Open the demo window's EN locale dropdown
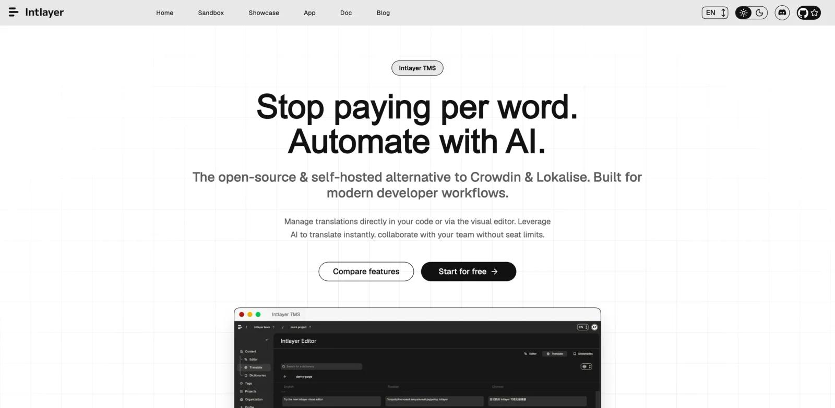835x408 pixels. point(582,327)
